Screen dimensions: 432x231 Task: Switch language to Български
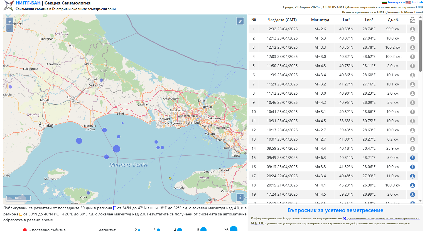(396, 2)
